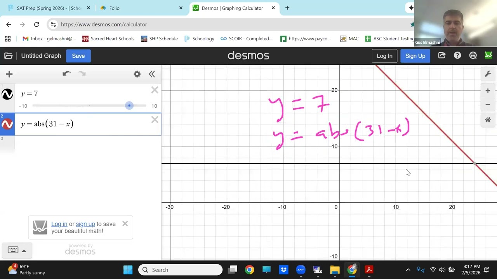Go back in browser history
Viewport: 497px width, 279px height.
tap(9, 24)
